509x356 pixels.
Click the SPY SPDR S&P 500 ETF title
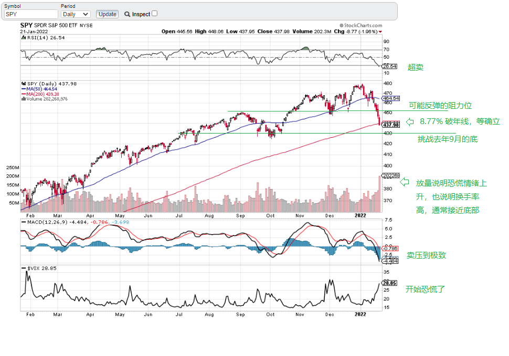56,25
